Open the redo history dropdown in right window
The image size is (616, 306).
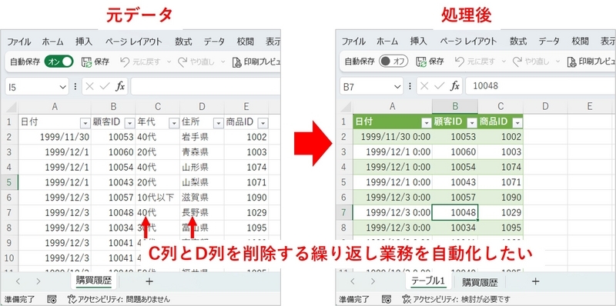557,62
